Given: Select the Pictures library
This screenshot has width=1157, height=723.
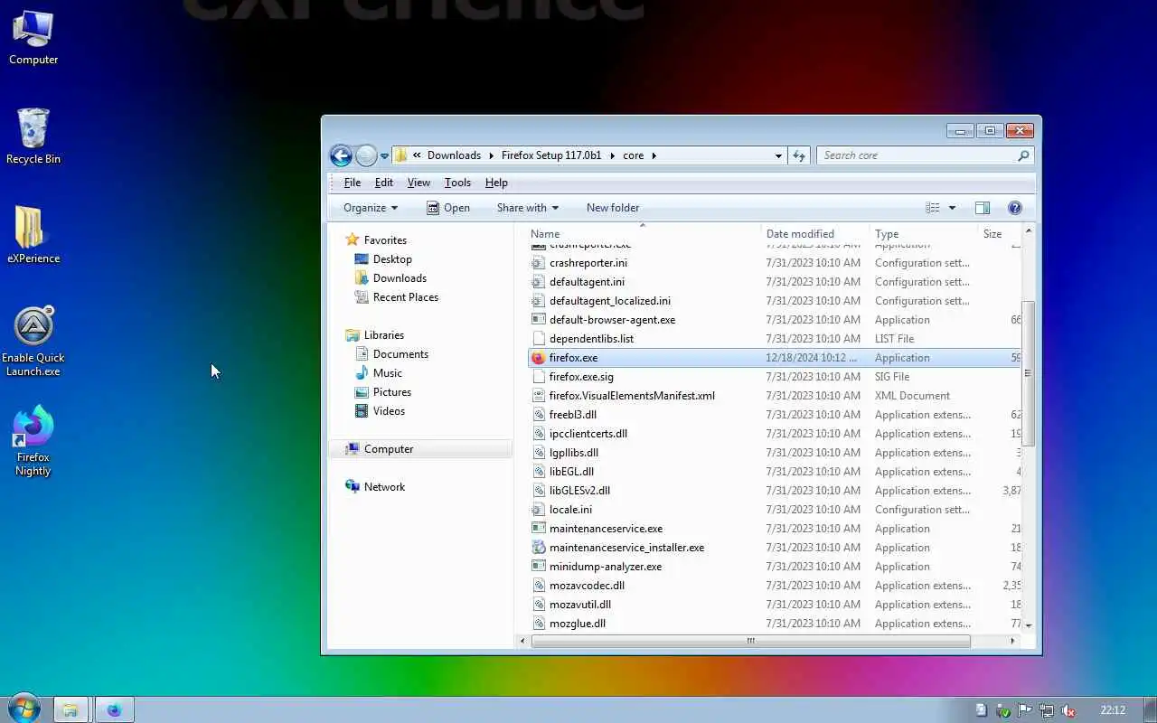Looking at the screenshot, I should click(x=392, y=392).
